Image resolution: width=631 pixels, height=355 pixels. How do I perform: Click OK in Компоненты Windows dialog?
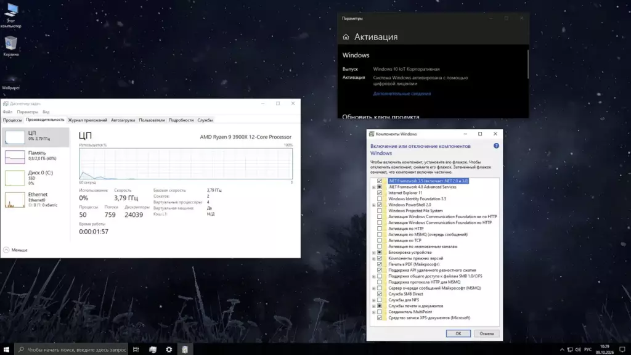point(458,333)
